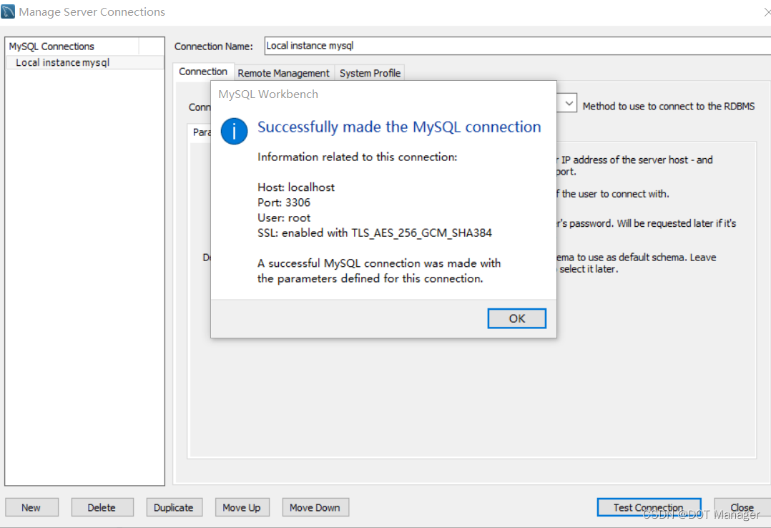Expand the connection method dropdown arrow
Image resolution: width=771 pixels, height=528 pixels.
pos(569,103)
